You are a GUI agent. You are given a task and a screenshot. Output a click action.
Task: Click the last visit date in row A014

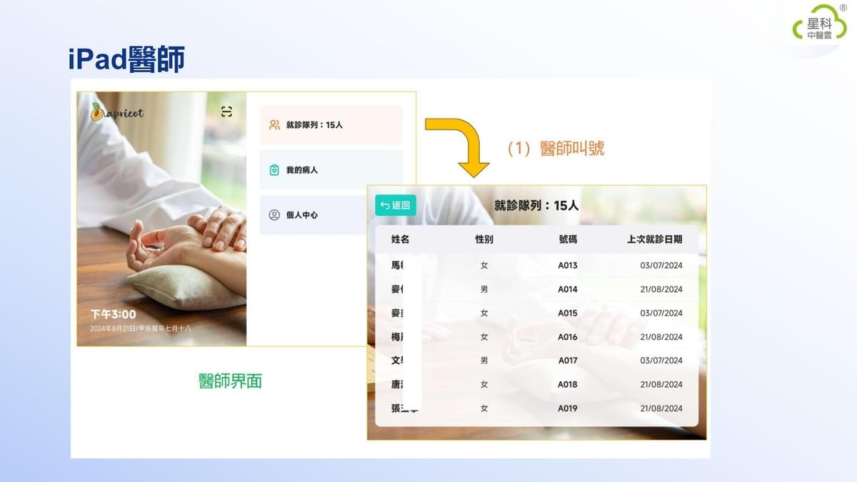pyautogui.click(x=661, y=289)
